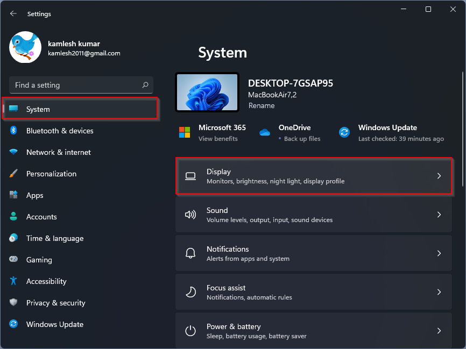This screenshot has height=349, width=466.
Task: Select the OneDrive cloud icon
Action: coord(264,132)
